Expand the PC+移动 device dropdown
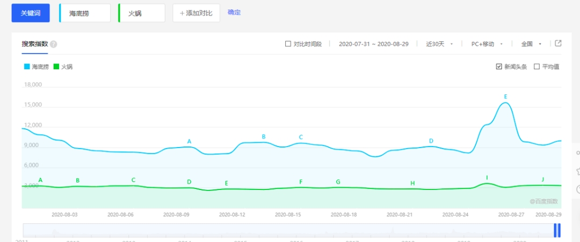Screen dimensions: 580x242 click(x=487, y=44)
